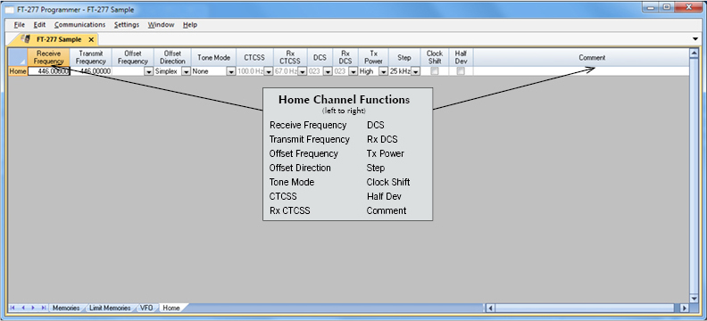
Task: Expand the Tx Power High dropdown
Action: (383, 71)
